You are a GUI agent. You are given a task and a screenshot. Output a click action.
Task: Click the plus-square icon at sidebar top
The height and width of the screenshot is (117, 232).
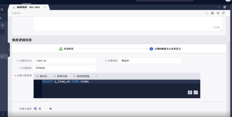click(x=2, y=9)
